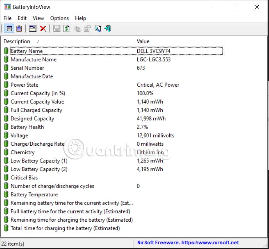Select the Voltage row label
Screen dimensions: 269x249
pos(19,135)
